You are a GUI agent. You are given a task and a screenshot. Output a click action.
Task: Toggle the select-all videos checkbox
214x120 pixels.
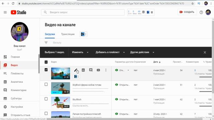(x=46, y=62)
